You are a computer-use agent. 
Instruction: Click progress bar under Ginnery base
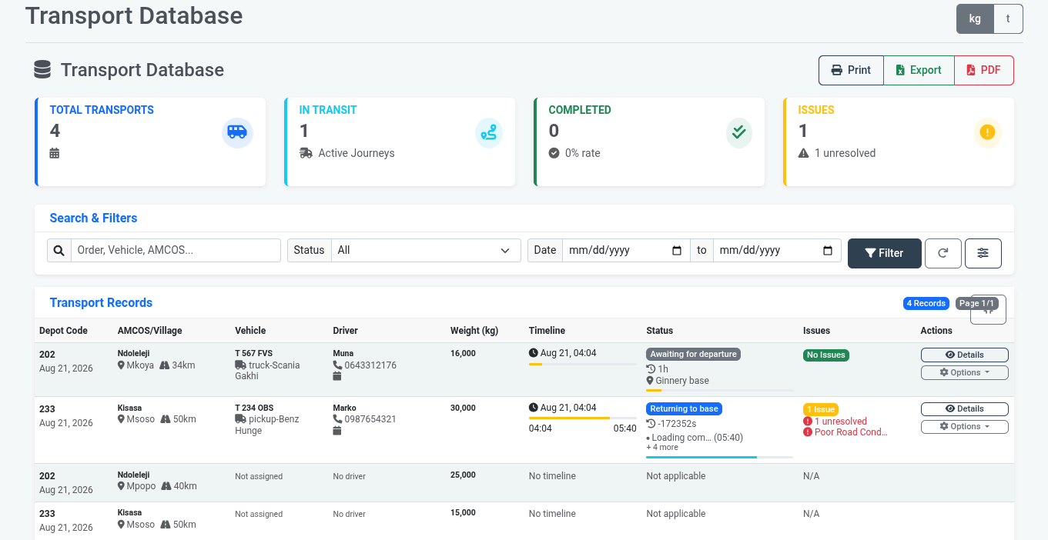(719, 391)
